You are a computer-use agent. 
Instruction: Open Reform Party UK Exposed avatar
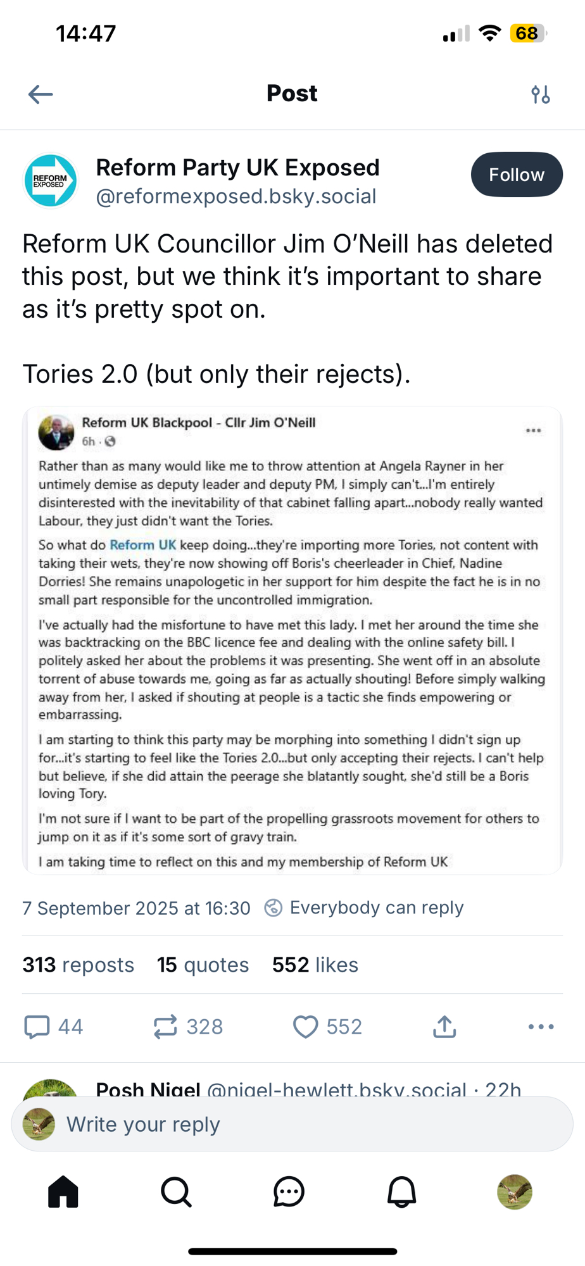pos(51,181)
